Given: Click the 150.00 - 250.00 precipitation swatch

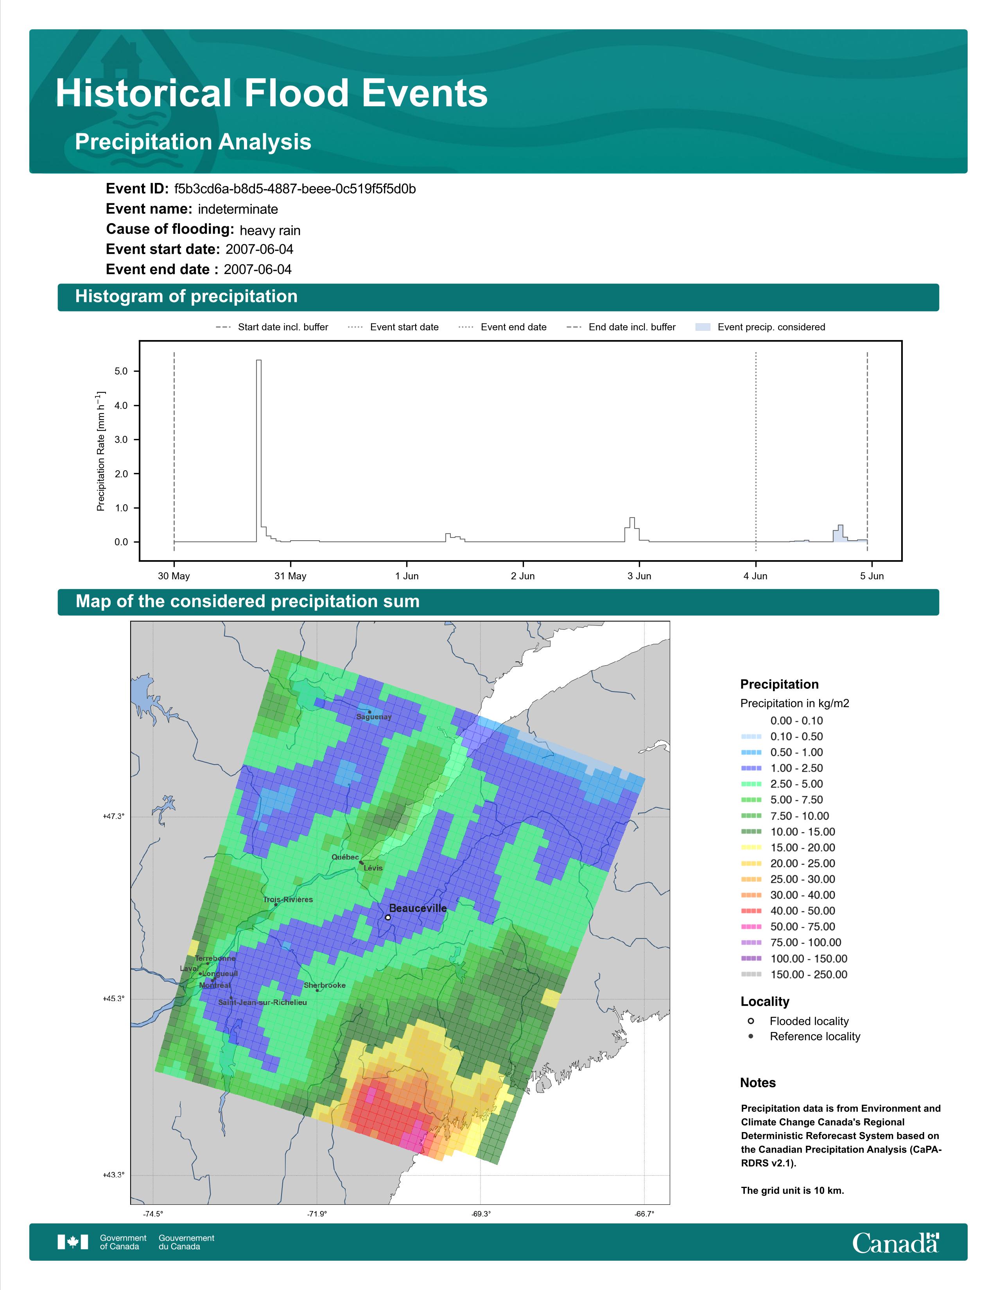Looking at the screenshot, I should coord(751,975).
